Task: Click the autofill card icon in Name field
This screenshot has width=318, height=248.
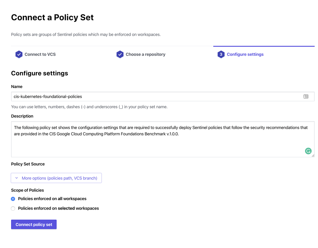Action: pyautogui.click(x=306, y=96)
